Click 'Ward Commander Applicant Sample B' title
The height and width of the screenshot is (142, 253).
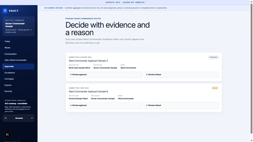click(88, 92)
